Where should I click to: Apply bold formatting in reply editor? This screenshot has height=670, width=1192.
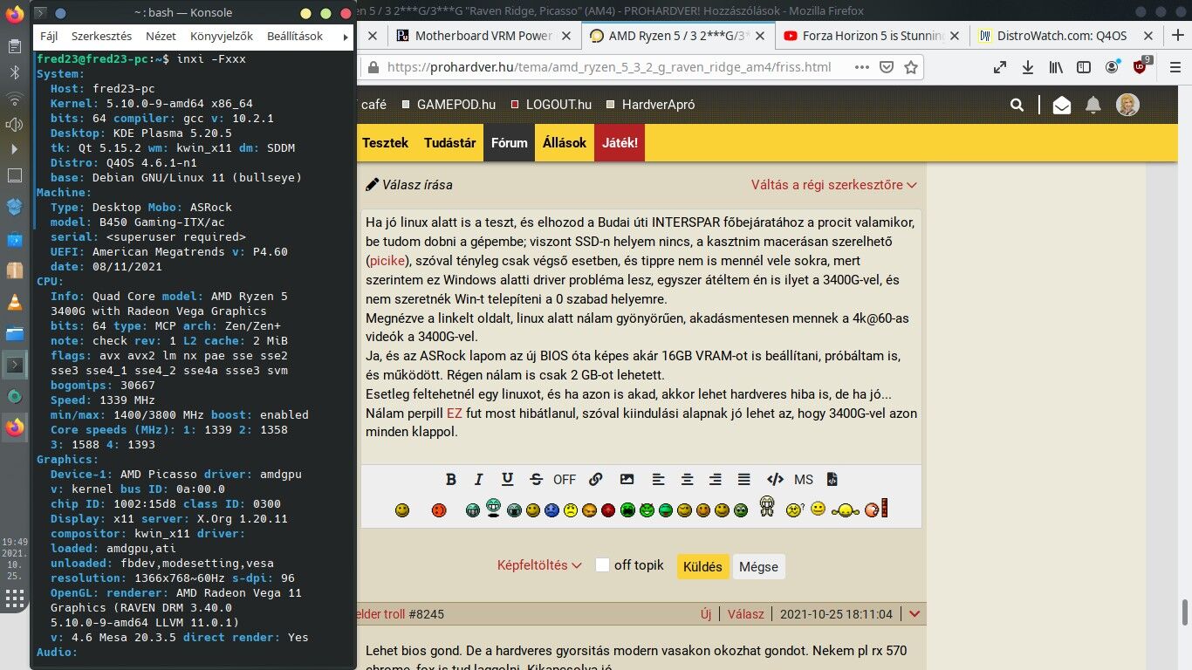[x=451, y=479]
